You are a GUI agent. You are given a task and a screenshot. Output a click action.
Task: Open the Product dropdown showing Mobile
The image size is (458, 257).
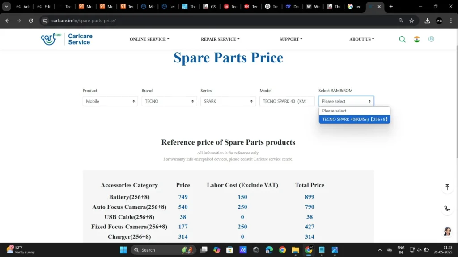110,101
